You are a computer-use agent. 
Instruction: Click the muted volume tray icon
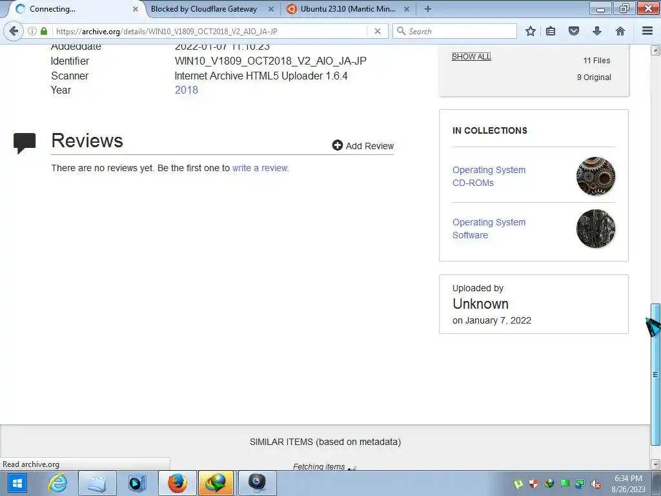tap(596, 484)
